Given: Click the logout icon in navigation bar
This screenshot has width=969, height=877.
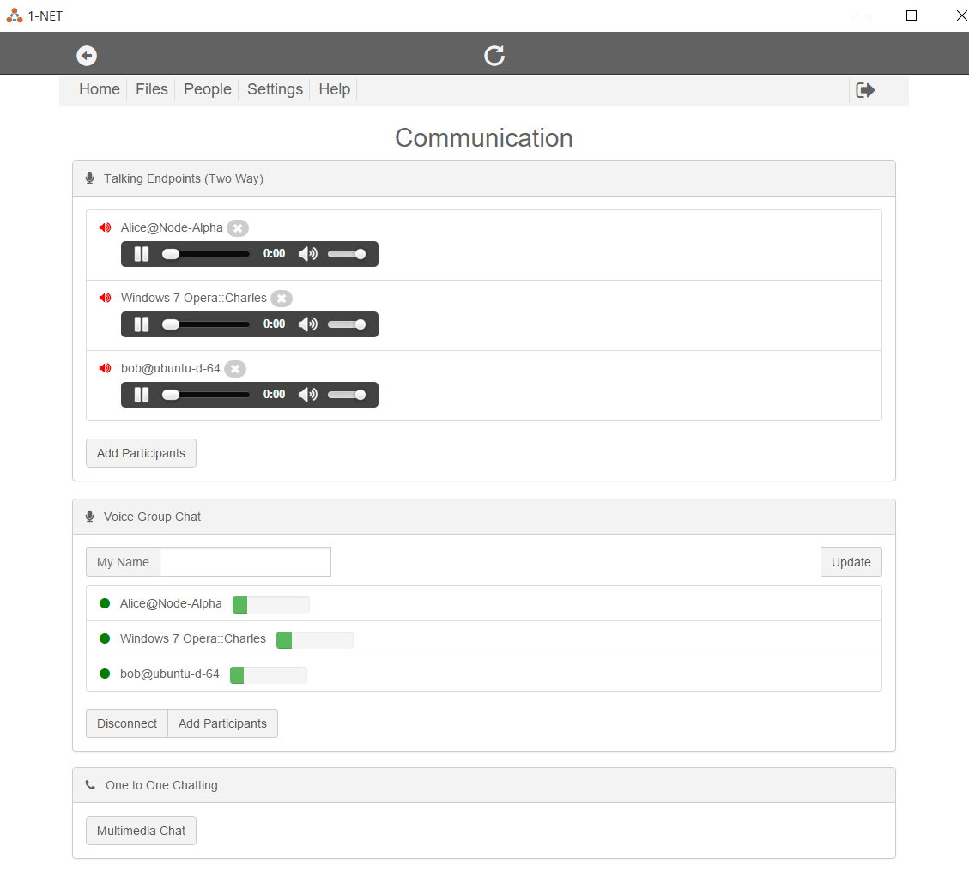Looking at the screenshot, I should [865, 90].
